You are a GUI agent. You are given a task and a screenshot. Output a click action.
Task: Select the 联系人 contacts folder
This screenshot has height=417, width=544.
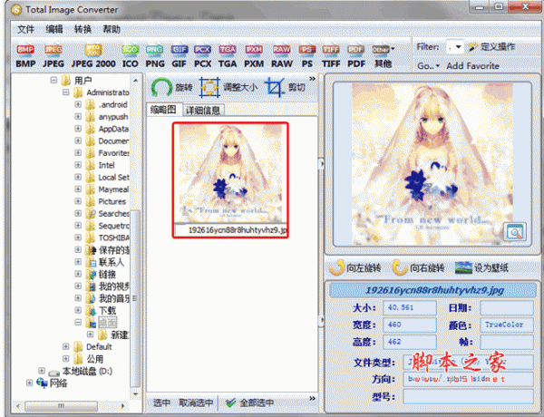click(111, 262)
